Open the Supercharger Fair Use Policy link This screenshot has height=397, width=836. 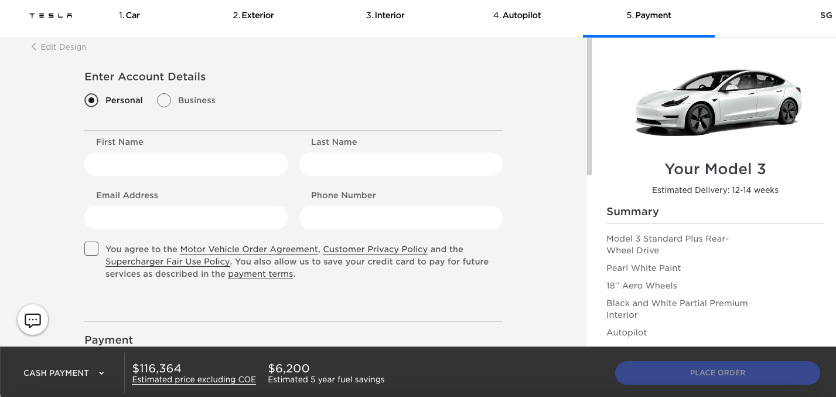tap(168, 262)
